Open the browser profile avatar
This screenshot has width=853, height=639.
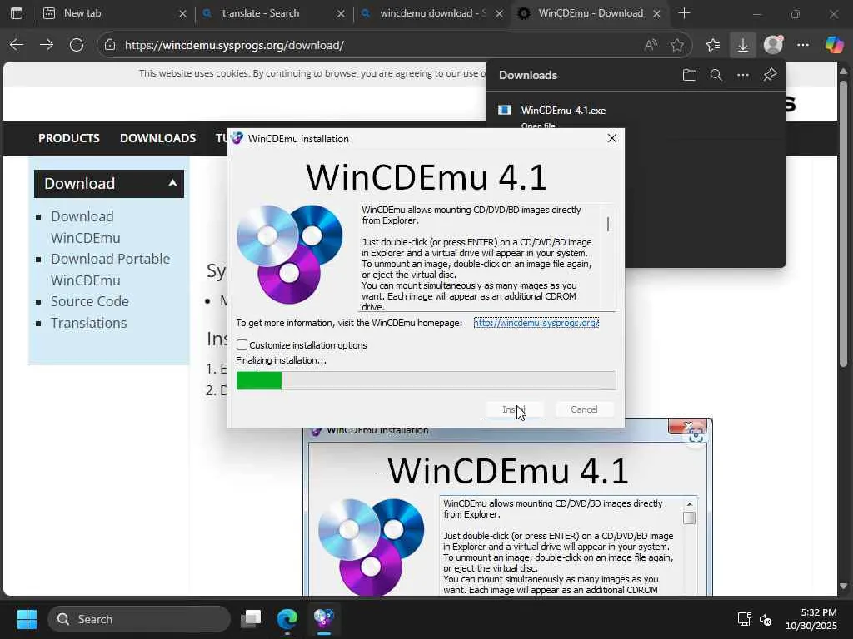pos(773,45)
